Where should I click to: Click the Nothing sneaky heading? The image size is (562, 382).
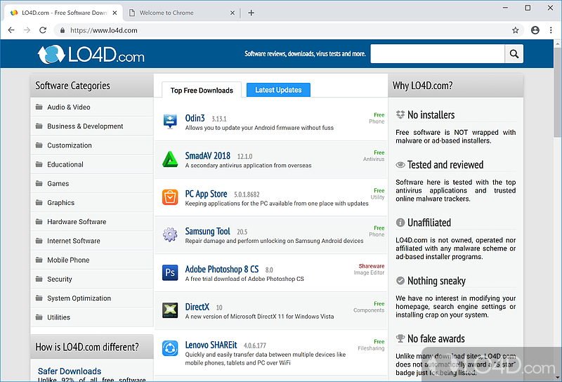(x=436, y=281)
